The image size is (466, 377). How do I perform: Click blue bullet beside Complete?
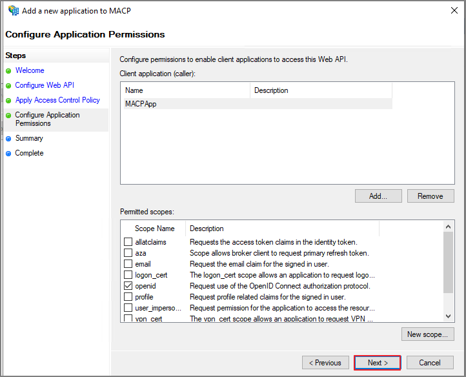8,154
